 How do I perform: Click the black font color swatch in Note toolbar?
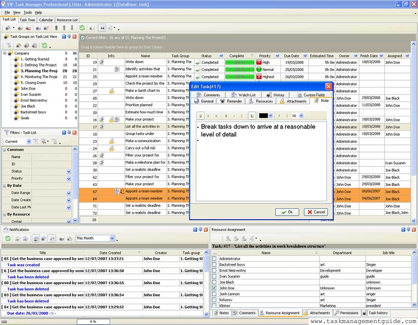263,116
